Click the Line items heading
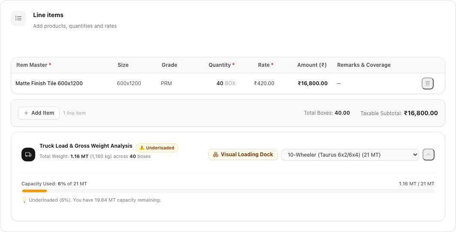 point(48,15)
